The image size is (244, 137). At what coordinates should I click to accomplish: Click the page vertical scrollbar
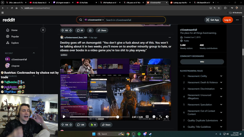243,52
